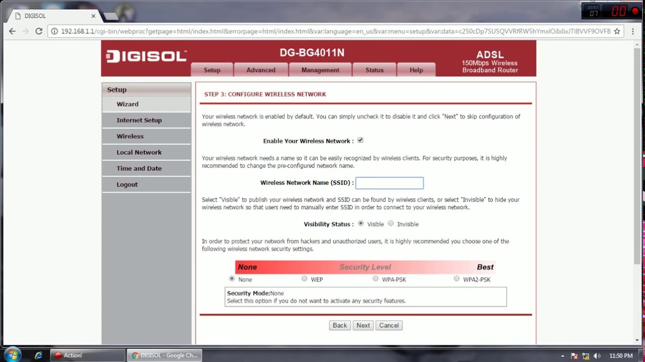The width and height of the screenshot is (645, 362).
Task: Click the Security Level gradient bar
Action: click(366, 267)
